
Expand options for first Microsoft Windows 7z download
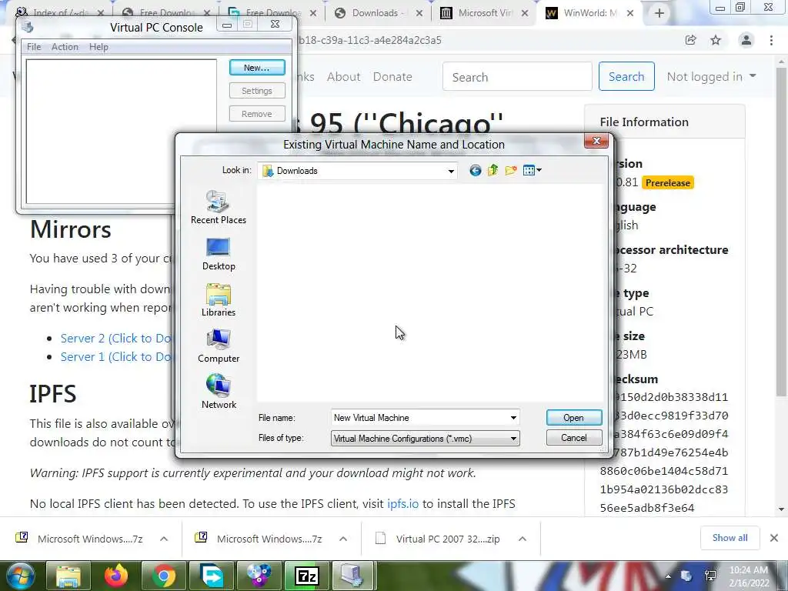click(164, 539)
